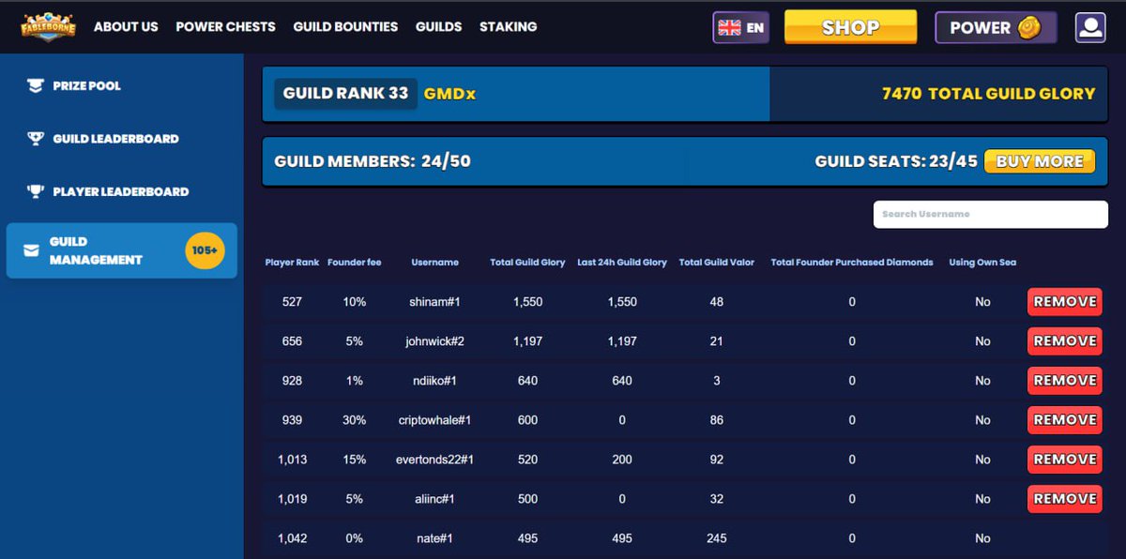1126x559 pixels.
Task: Select the Prize Pool banner icon
Action: tap(38, 85)
